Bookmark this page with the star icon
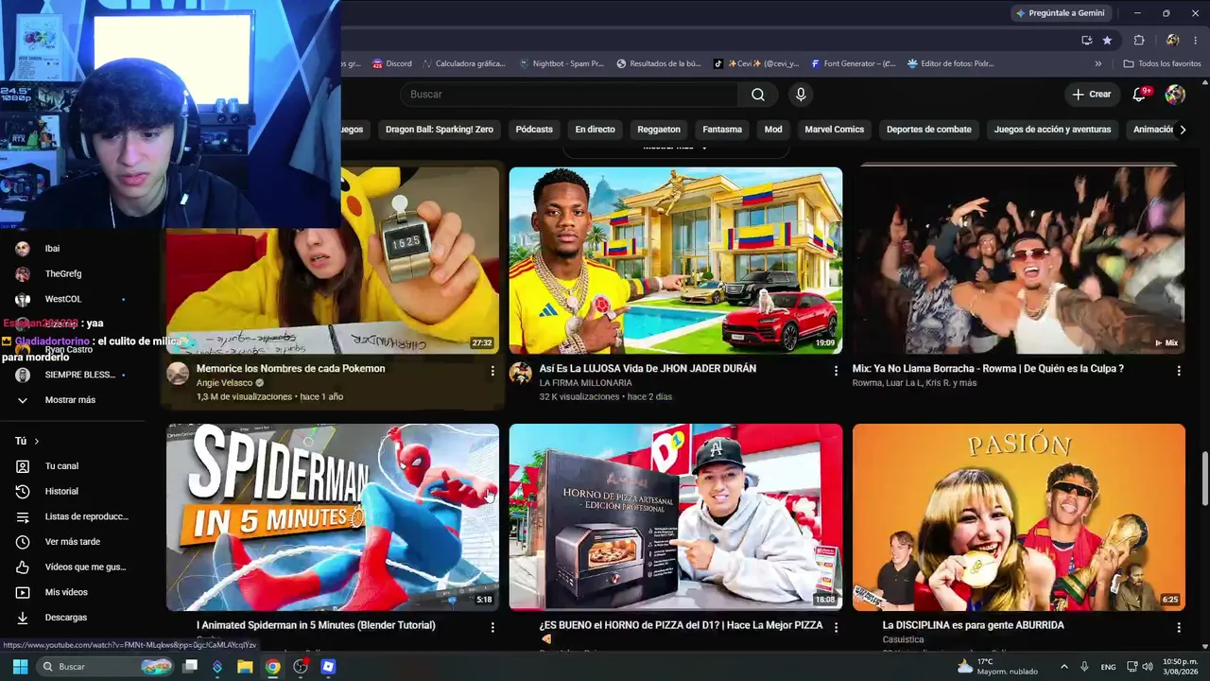 click(1107, 40)
